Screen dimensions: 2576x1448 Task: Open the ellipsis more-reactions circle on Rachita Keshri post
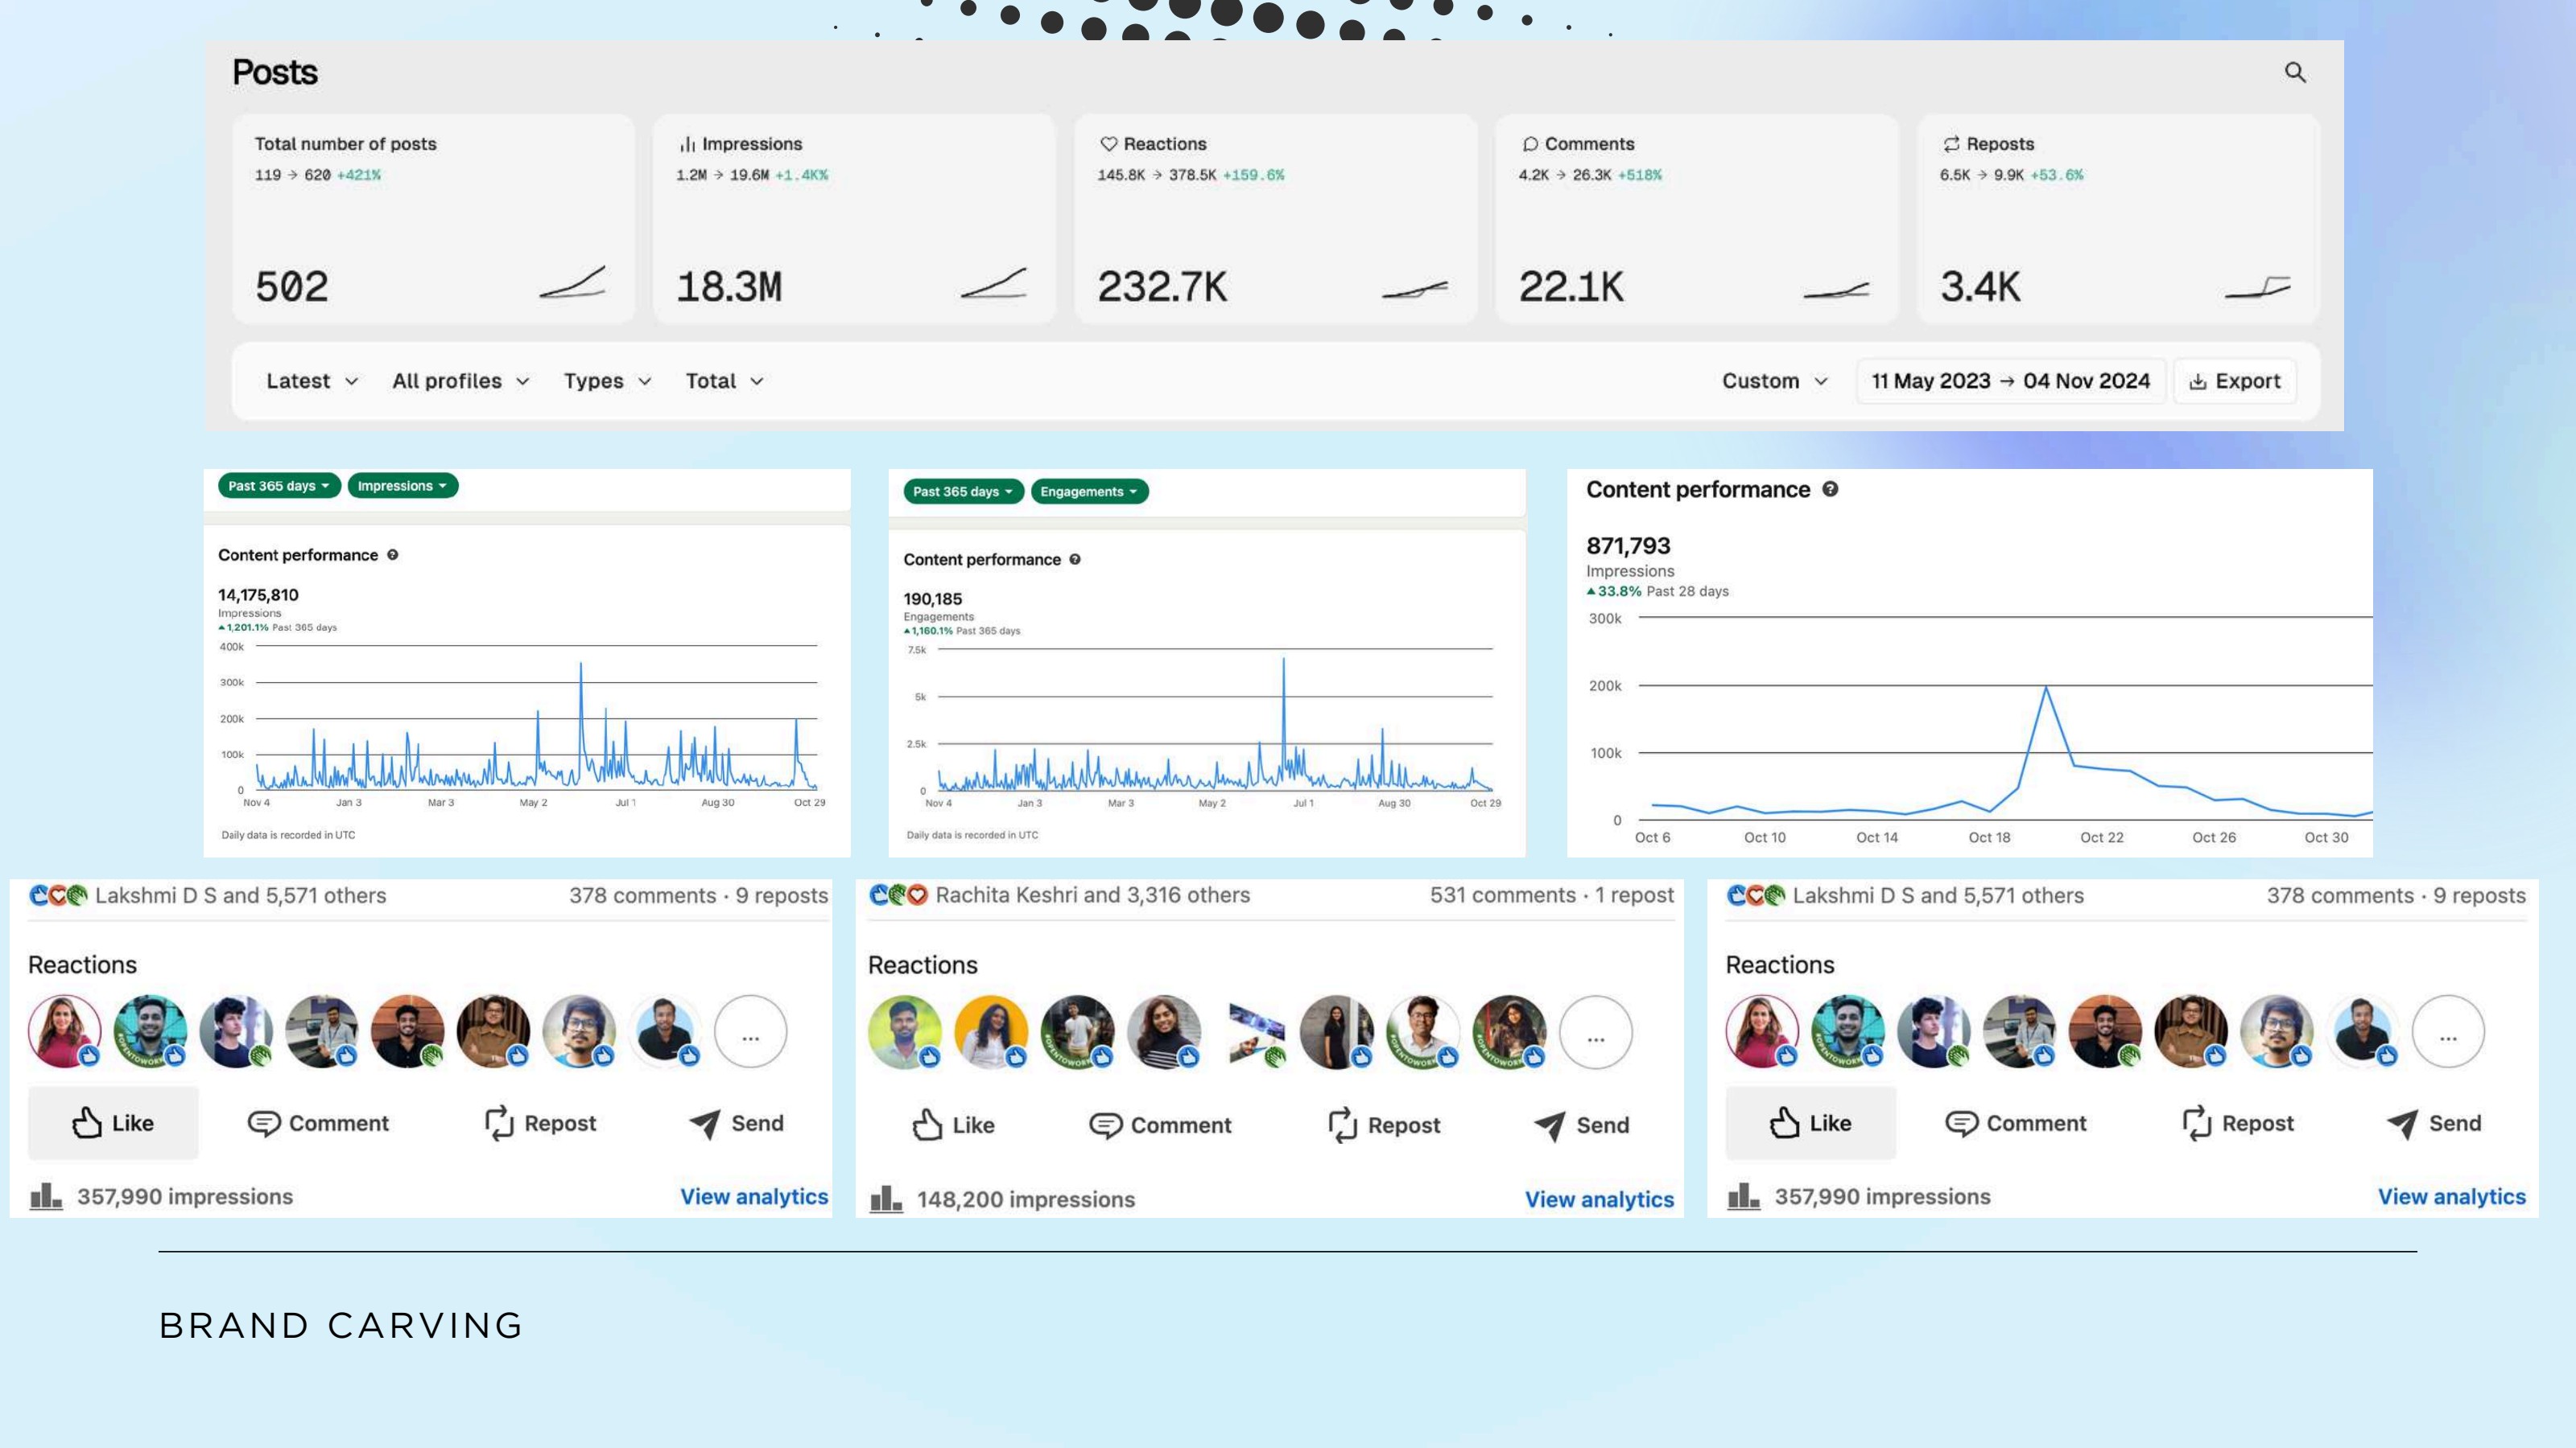pos(1596,1032)
